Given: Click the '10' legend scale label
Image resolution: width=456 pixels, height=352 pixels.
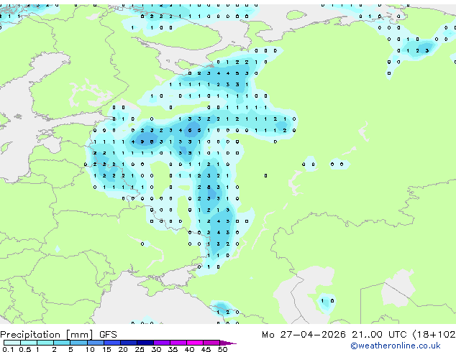Looking at the screenshot, I should (x=90, y=349).
